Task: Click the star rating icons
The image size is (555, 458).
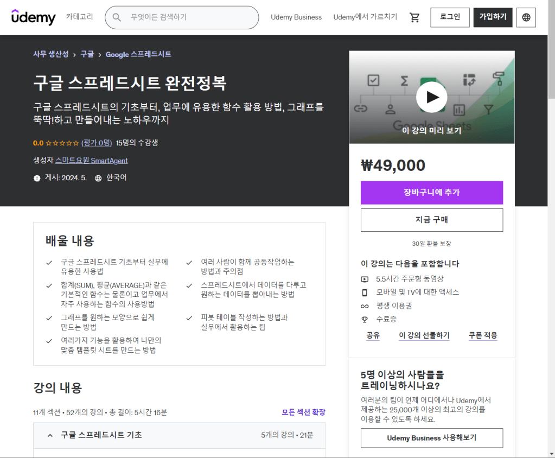Action: click(62, 143)
